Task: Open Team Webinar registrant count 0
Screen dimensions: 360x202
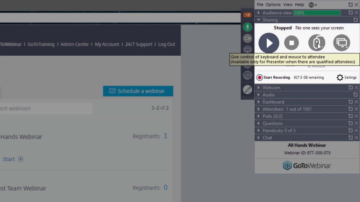Action: [x=165, y=187]
